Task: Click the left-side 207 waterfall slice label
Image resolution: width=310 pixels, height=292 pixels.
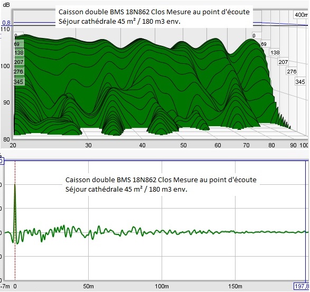Action: [x=19, y=62]
